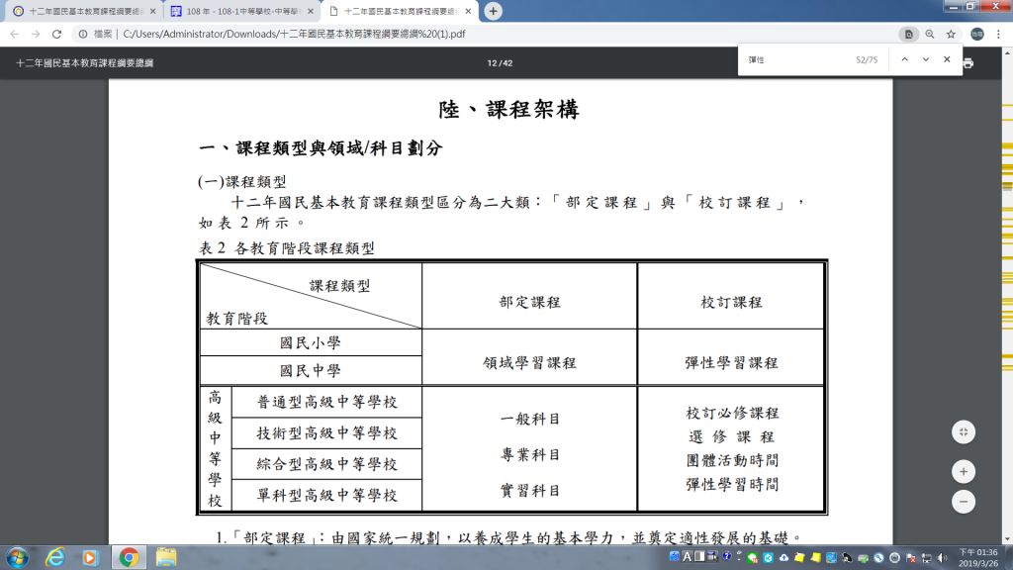Jump to next search result with down chevron
The image size is (1013, 570).
925,59
